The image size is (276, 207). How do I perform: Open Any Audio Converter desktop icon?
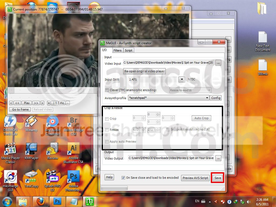[x=53, y=126]
